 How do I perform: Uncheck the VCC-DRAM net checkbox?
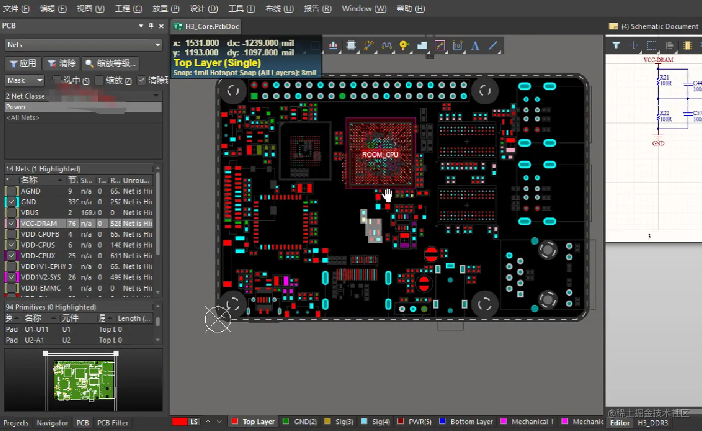click(11, 223)
